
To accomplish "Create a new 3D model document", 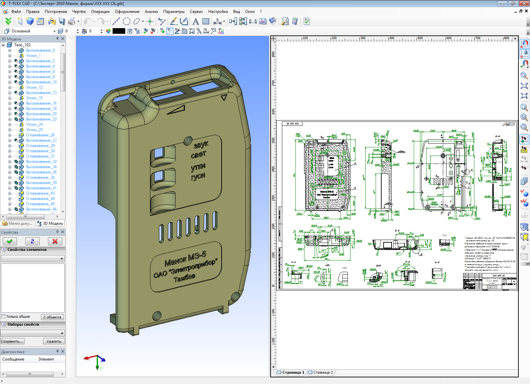I will pos(30,22).
